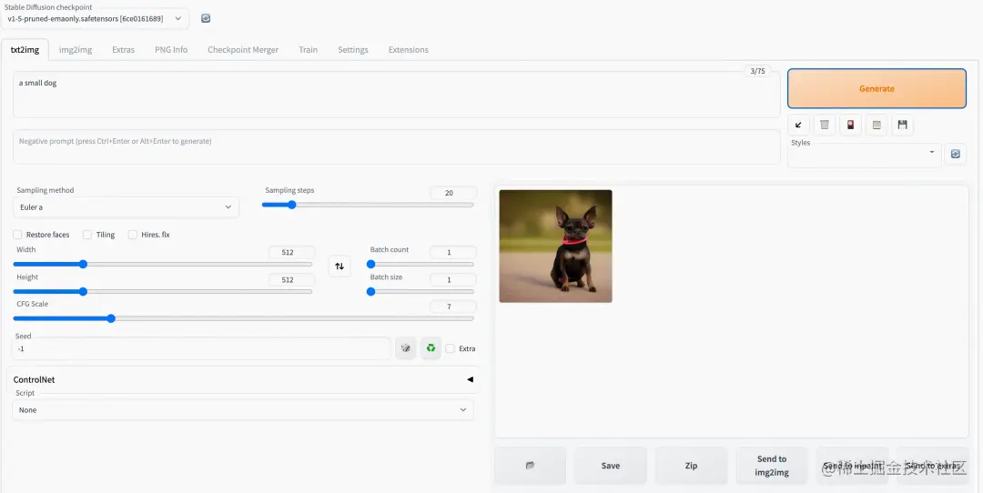The height and width of the screenshot is (493, 983).
Task: Click the Zip button
Action: (x=692, y=466)
